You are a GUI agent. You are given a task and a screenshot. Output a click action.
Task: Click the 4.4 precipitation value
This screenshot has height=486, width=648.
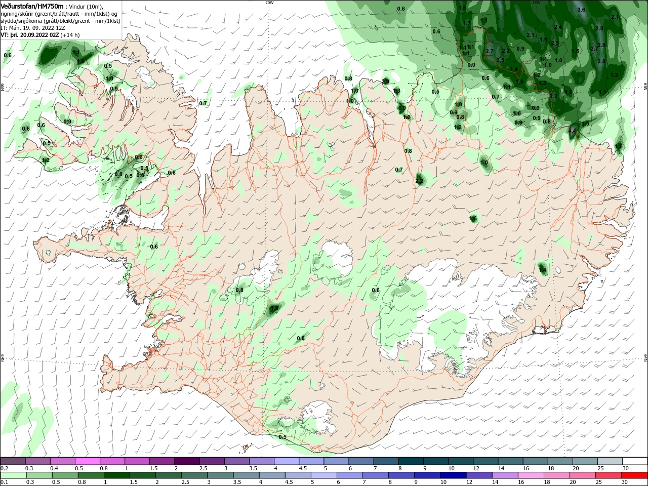573,131
